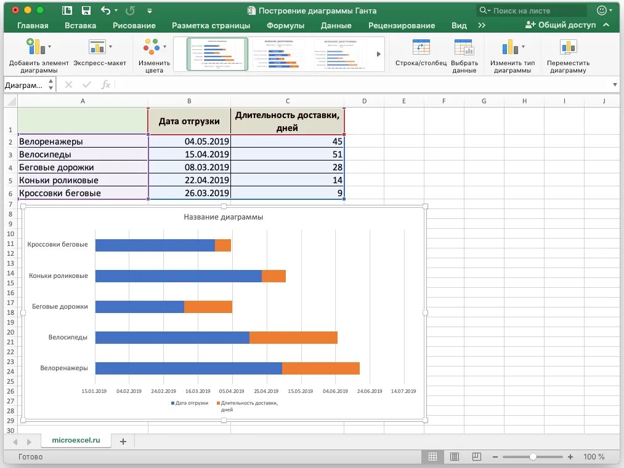
Task: Click the Save icon in title bar
Action: [x=86, y=10]
